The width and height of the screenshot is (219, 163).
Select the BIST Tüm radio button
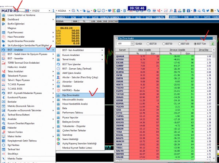(x=195, y=44)
